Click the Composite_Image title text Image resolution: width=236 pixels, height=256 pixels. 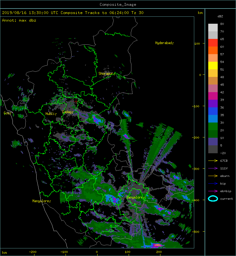(x=118, y=5)
